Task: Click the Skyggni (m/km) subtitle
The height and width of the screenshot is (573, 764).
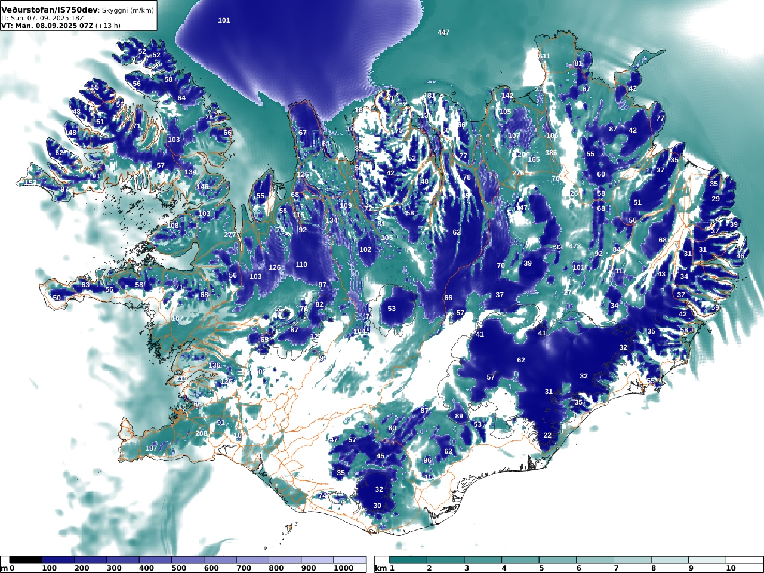Action: coord(128,11)
